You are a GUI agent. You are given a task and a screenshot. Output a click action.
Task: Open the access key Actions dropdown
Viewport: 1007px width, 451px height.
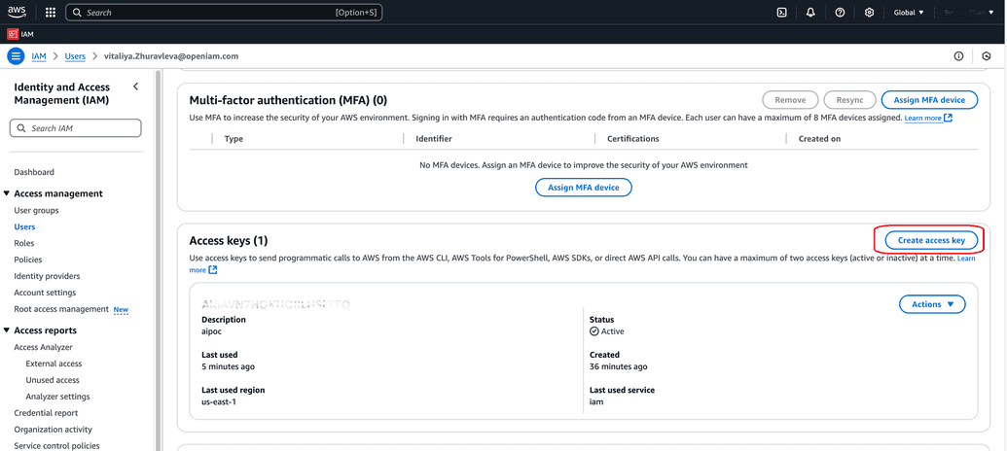click(x=932, y=304)
